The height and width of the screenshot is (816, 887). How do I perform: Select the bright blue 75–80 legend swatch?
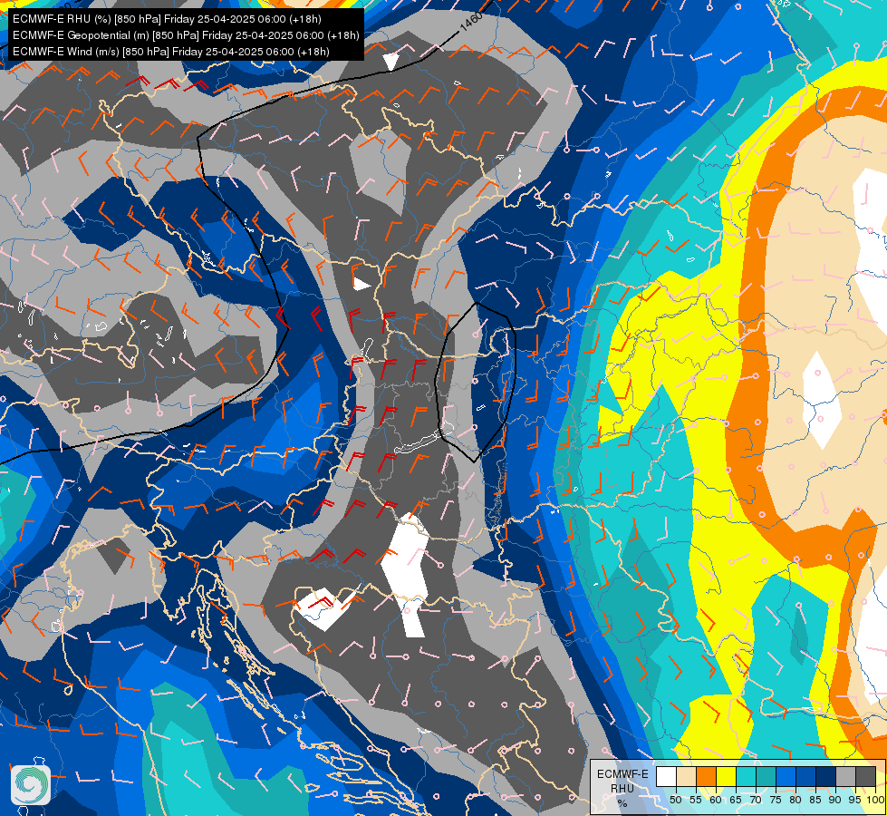[x=786, y=776]
